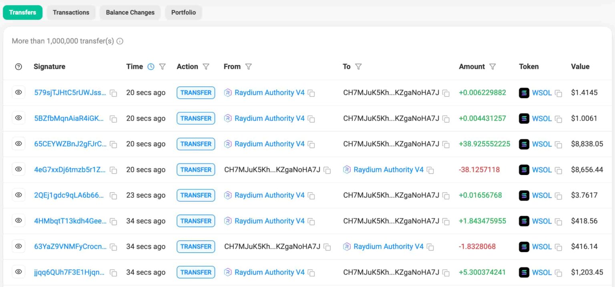Open the Time filter funnel icon
Screen dimensions: 615x287
163,67
